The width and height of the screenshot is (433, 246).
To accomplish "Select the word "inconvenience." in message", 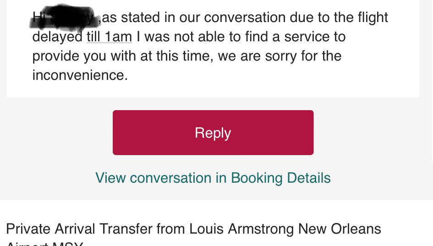I will (80, 75).
